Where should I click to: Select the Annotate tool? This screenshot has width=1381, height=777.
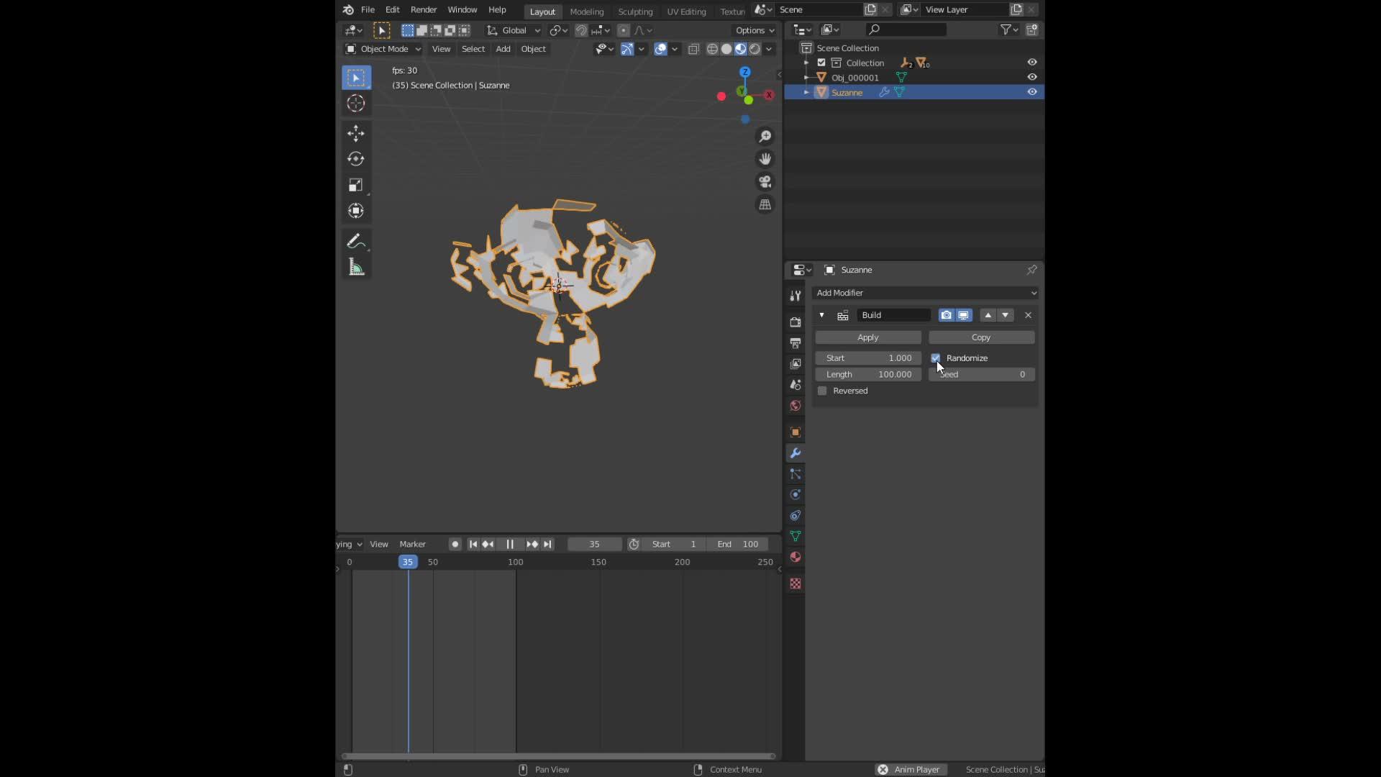356,240
